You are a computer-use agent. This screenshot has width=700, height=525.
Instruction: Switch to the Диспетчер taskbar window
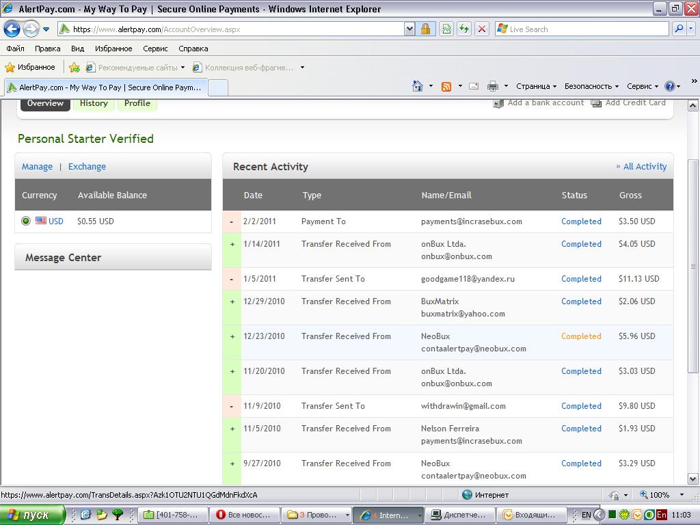click(x=460, y=515)
